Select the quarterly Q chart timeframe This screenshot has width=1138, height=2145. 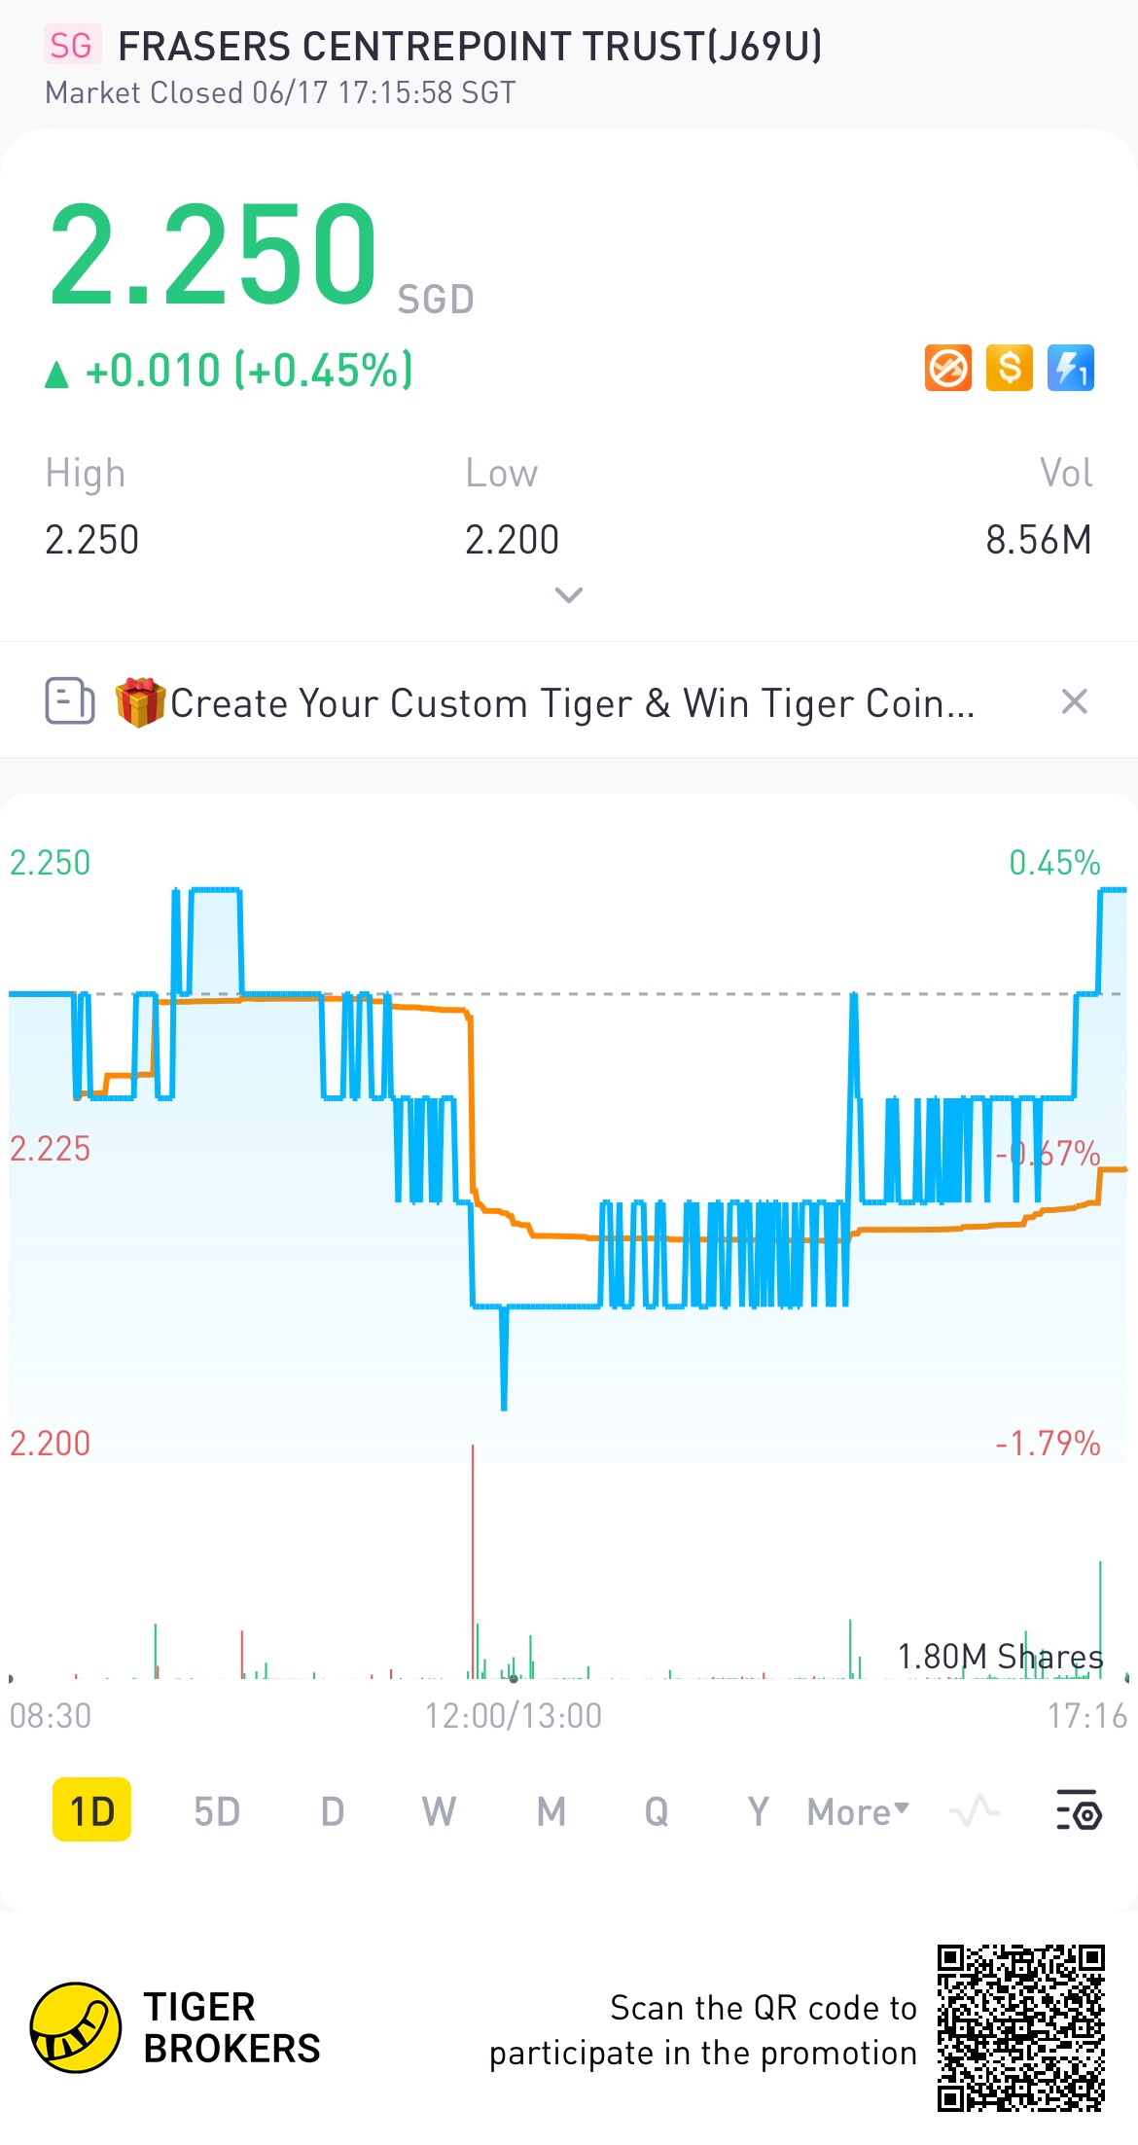657,1811
